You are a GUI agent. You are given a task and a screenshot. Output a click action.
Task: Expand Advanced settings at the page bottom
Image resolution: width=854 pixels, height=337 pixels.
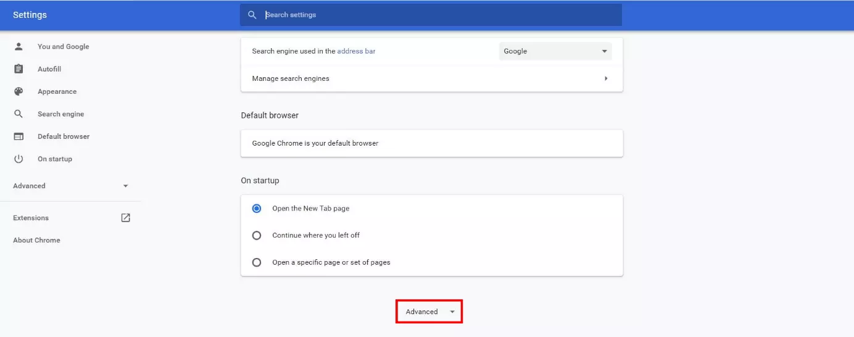point(429,312)
